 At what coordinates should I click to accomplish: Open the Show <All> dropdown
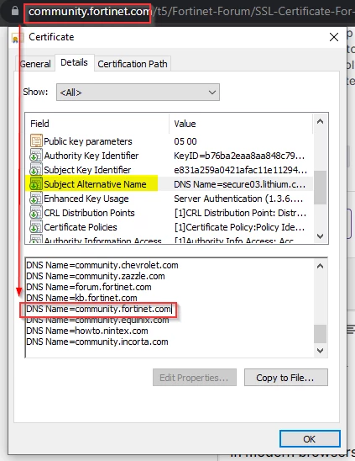pos(138,93)
